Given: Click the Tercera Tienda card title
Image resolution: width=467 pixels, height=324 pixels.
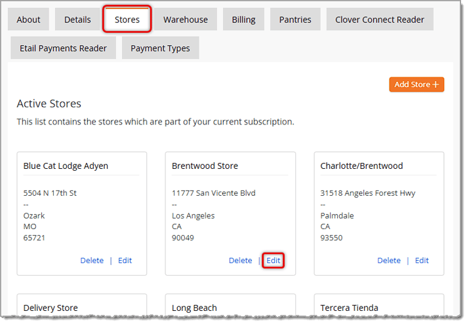Looking at the screenshot, I should coord(350,308).
